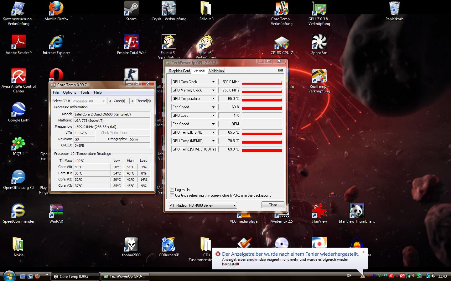
Task: Open the Help menu in Core Temp
Action: tap(98, 92)
